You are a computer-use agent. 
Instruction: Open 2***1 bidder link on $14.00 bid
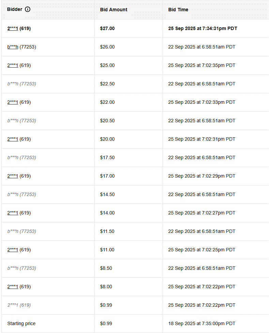[13, 213]
